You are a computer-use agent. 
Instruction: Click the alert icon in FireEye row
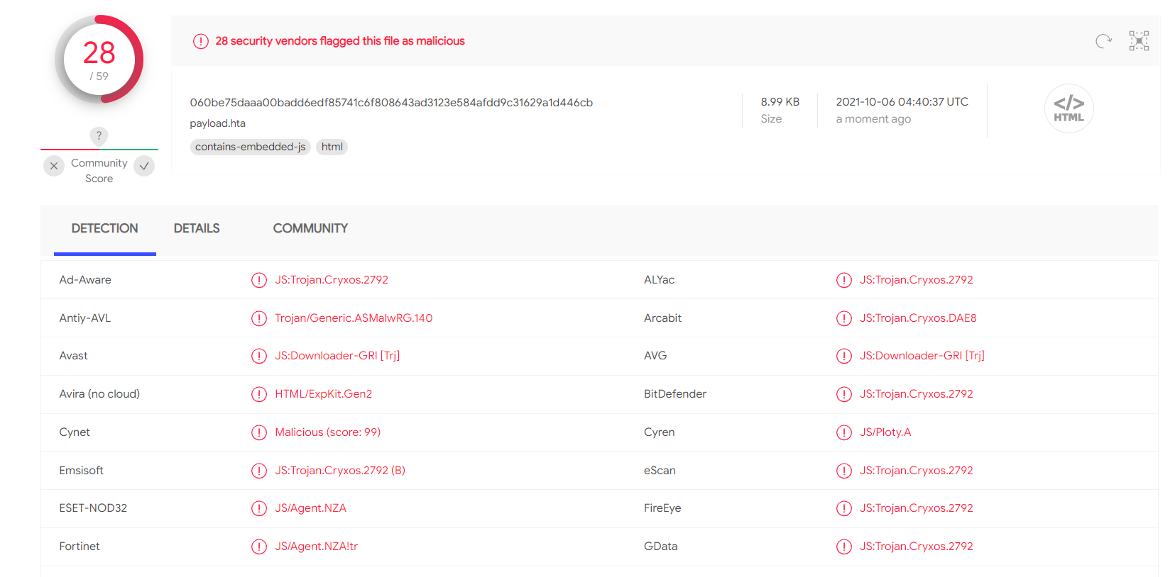(844, 508)
